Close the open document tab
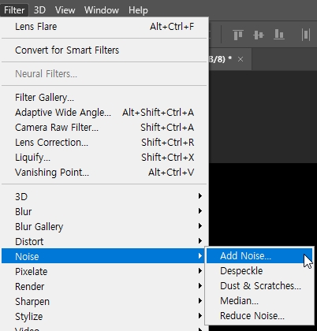 tap(241, 60)
